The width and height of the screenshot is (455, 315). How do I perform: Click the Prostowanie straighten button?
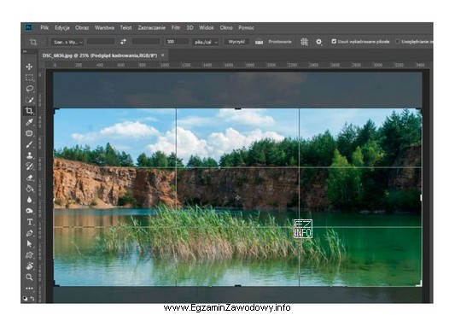(273, 42)
